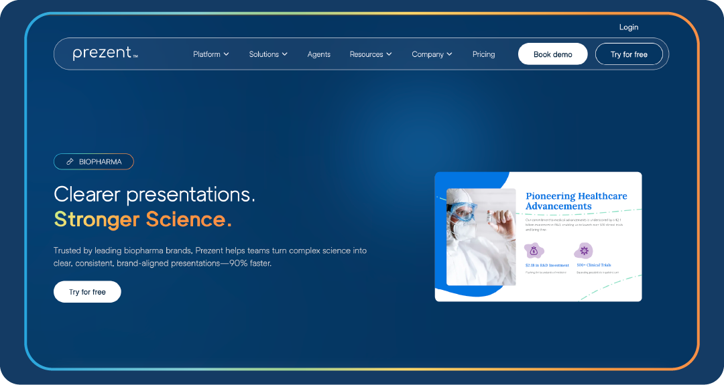This screenshot has height=385, width=724.
Task: Expand the Resources menu chevron
Action: [389, 54]
